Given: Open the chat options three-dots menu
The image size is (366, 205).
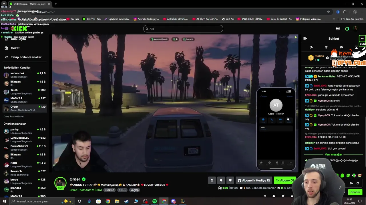Looking at the screenshot, I should tap(362, 38).
